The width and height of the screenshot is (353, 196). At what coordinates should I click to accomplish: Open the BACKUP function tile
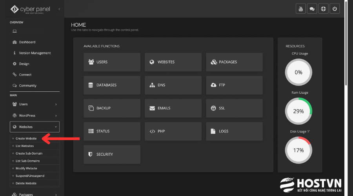[112, 108]
